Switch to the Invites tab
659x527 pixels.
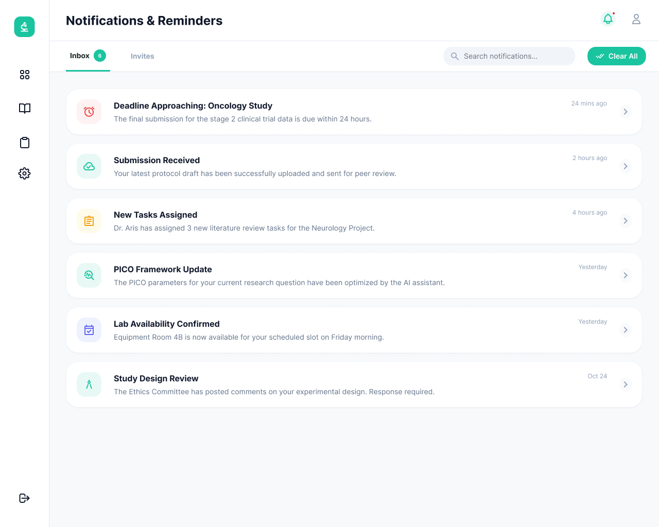(142, 56)
